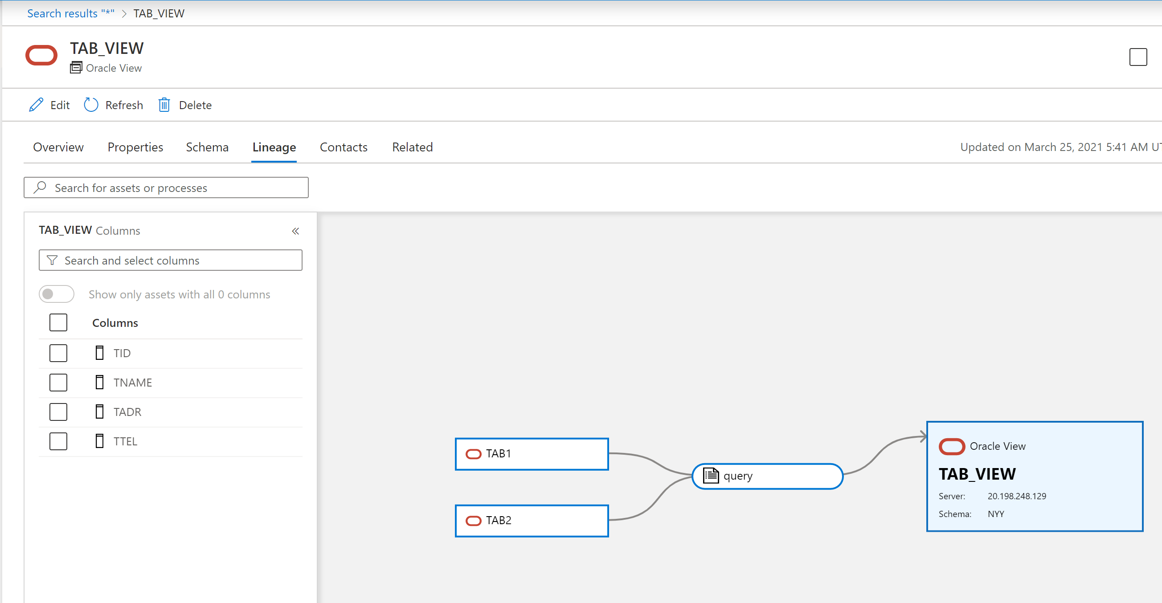Click the Lineage tab
The width and height of the screenshot is (1162, 603).
[x=274, y=147]
